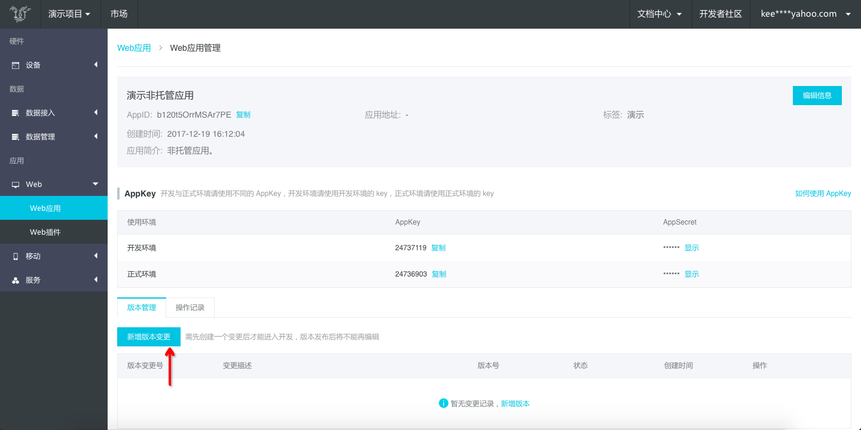Expand the 数据接入 sidebar section arrow
This screenshot has width=861, height=430.
pyautogui.click(x=96, y=112)
